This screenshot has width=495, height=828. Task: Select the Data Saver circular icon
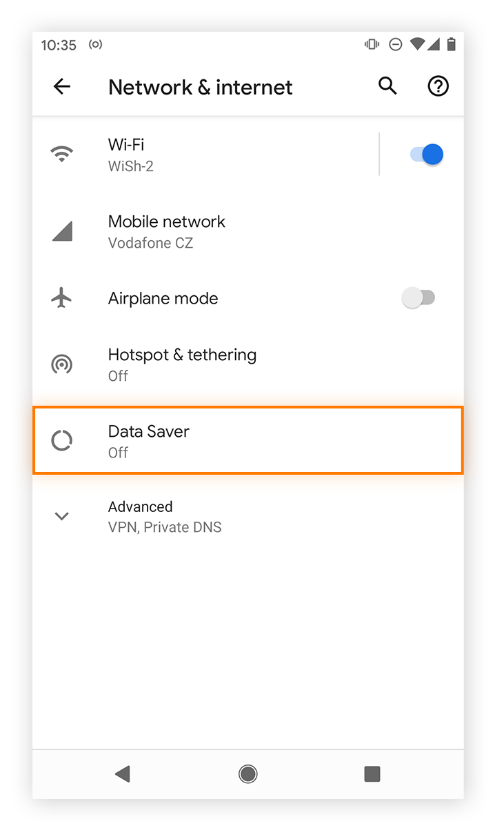(61, 440)
